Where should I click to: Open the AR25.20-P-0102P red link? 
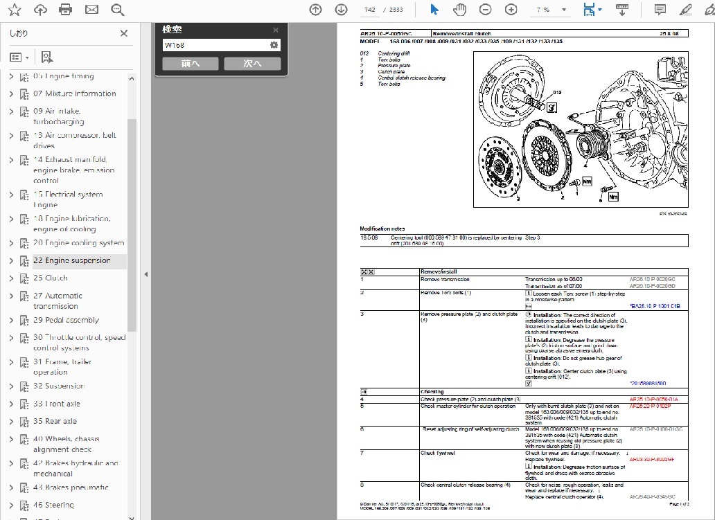(651, 406)
